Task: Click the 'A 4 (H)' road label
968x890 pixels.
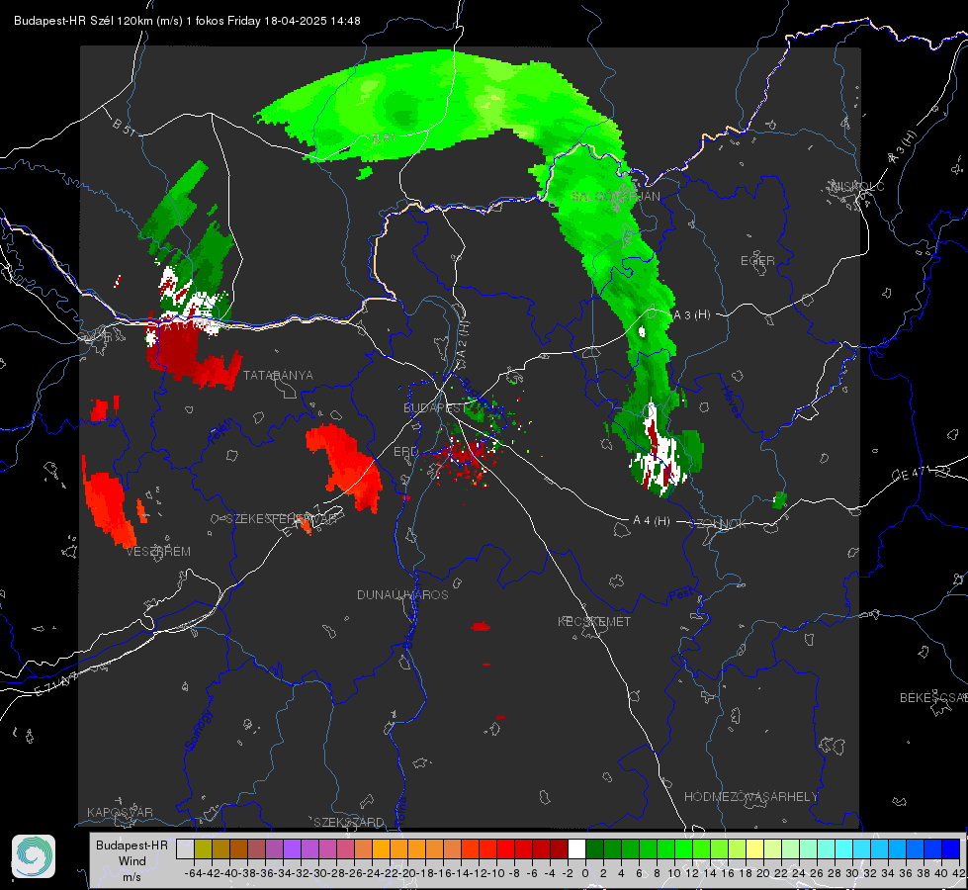Action: click(x=652, y=521)
